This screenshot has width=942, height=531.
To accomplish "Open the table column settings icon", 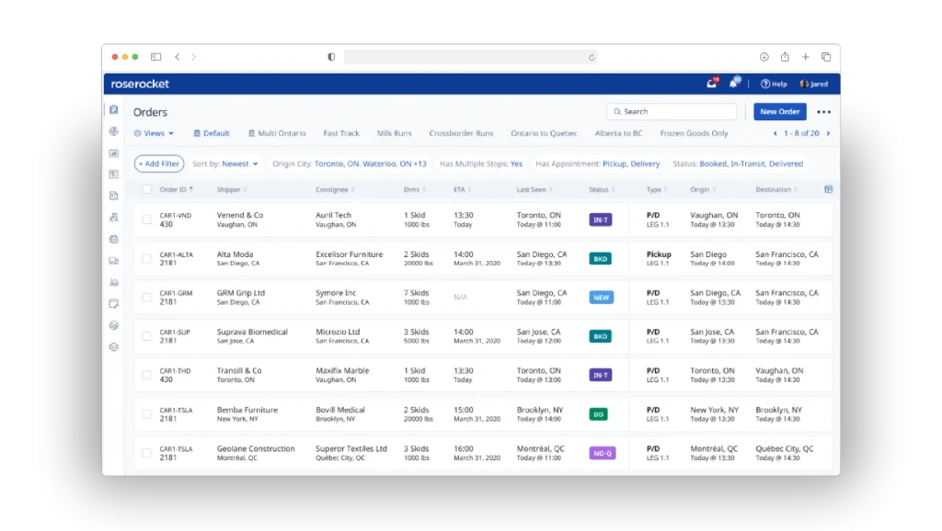I will [829, 189].
